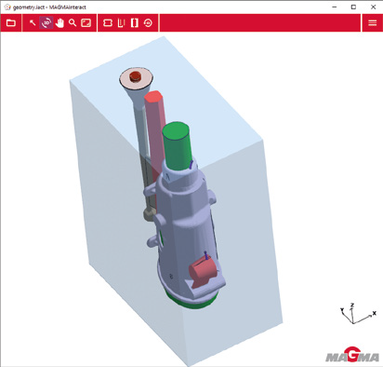Maximize the MAGMAinteract window
The height and width of the screenshot is (367, 383).
(353, 7)
